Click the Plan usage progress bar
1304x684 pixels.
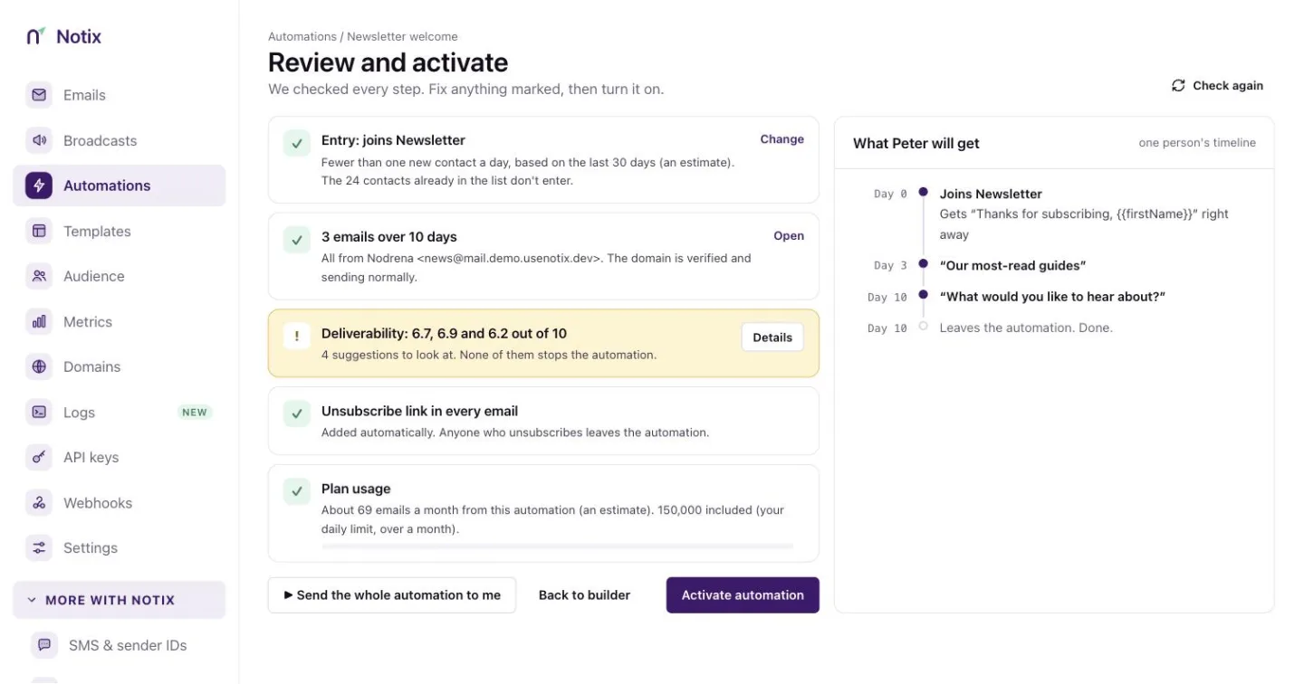pos(557,546)
